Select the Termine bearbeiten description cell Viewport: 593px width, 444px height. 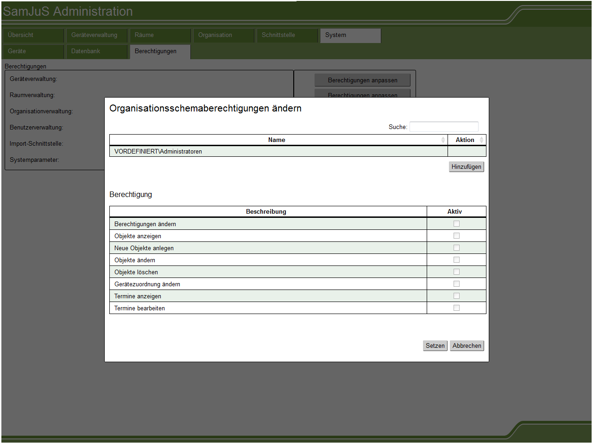pos(268,308)
